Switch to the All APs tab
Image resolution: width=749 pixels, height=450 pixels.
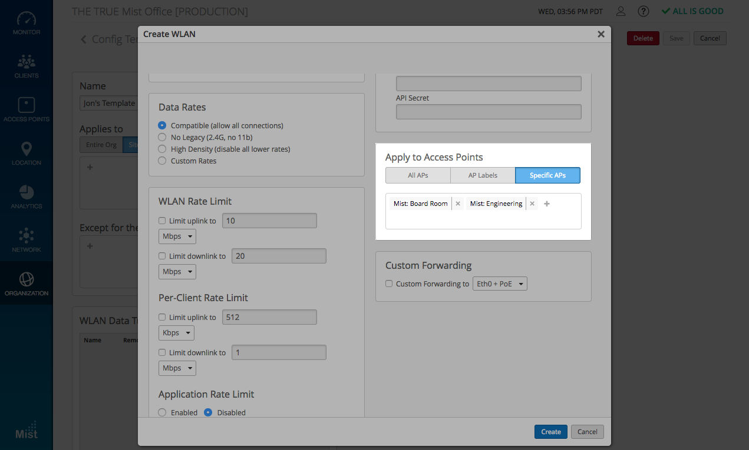(418, 175)
